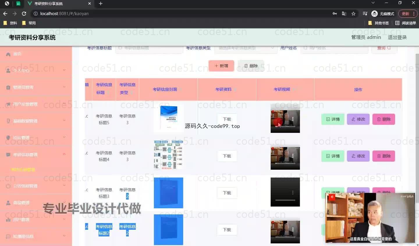Click the progress bar of 标题3 video
Image resolution: width=419 pixels, height=246 pixels.
[x=285, y=200]
